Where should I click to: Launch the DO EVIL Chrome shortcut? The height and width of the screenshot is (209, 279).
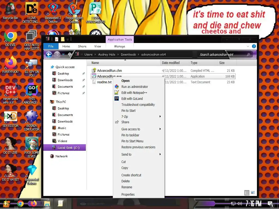click(x=11, y=38)
